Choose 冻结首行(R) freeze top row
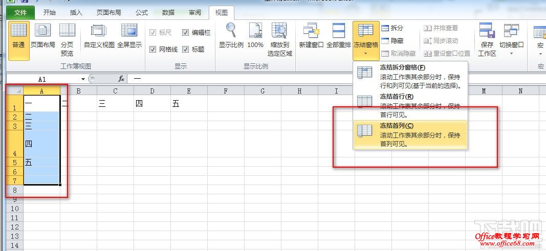The width and height of the screenshot is (546, 251). pos(410,105)
